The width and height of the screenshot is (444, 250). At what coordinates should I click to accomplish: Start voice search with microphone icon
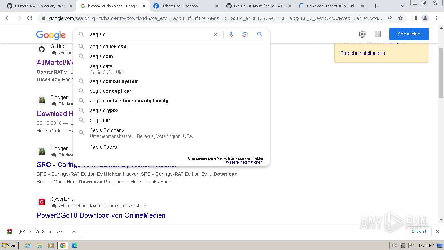tap(231, 34)
